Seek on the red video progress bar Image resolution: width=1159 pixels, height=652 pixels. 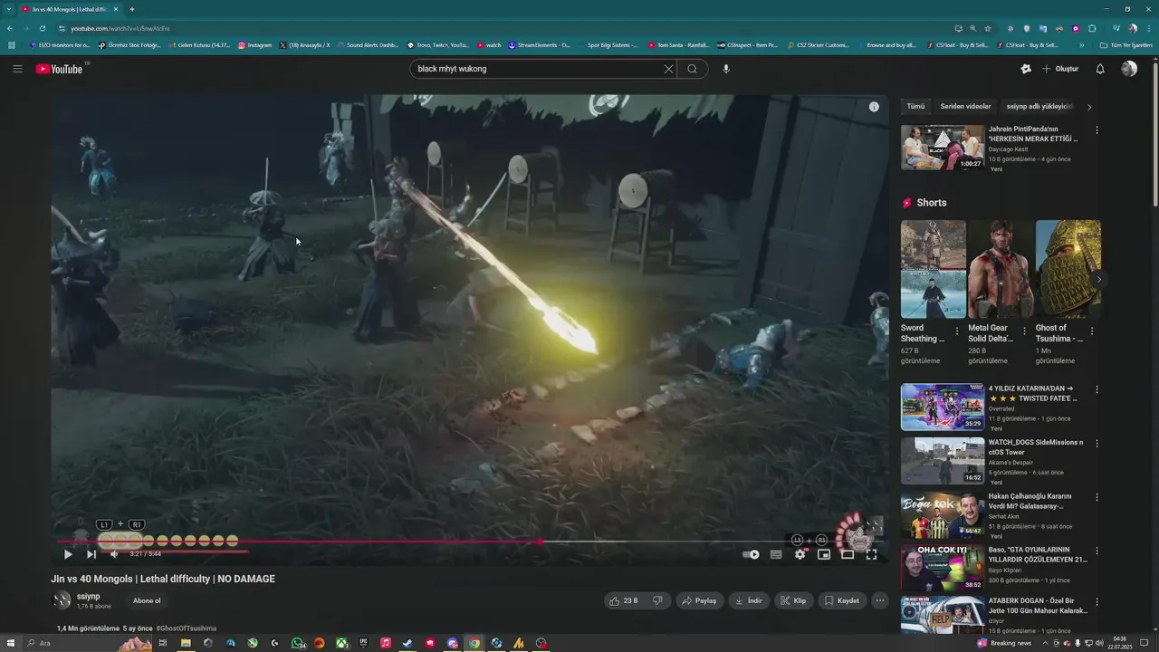[469, 542]
